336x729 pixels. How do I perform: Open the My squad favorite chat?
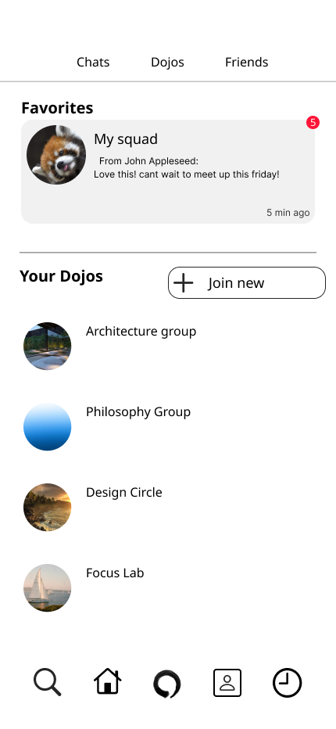click(168, 171)
